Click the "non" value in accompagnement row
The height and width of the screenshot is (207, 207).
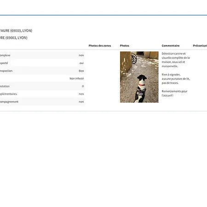point(81,102)
